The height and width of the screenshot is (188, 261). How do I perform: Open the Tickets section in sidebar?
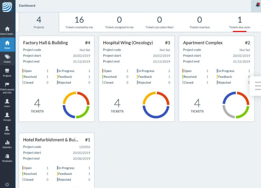pos(7,58)
